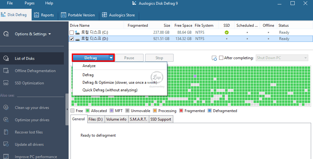Click the Recover lost files icon
This screenshot has width=313, height=159.
coord(6,132)
